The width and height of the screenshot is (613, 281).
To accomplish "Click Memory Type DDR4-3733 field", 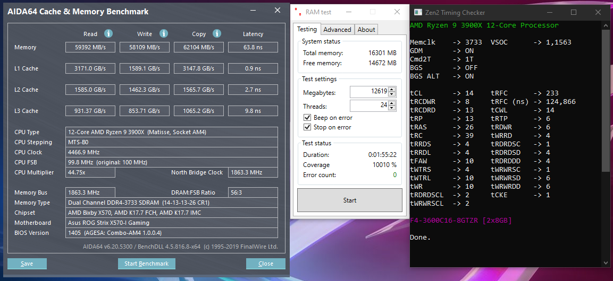I will (172, 203).
